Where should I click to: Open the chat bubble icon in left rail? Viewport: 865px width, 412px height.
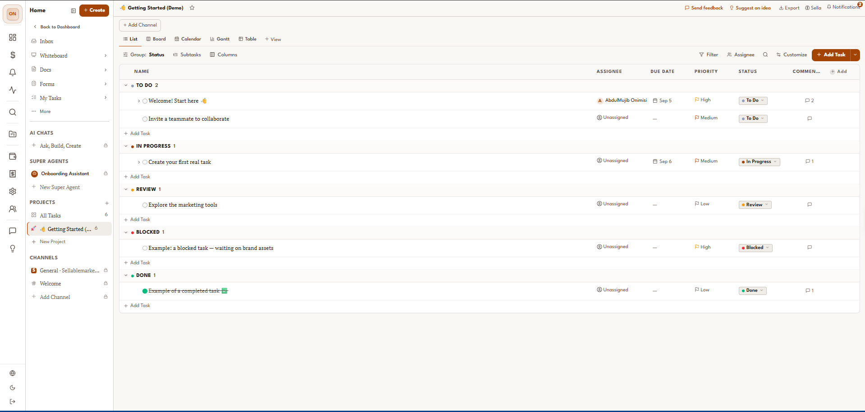[x=13, y=231]
